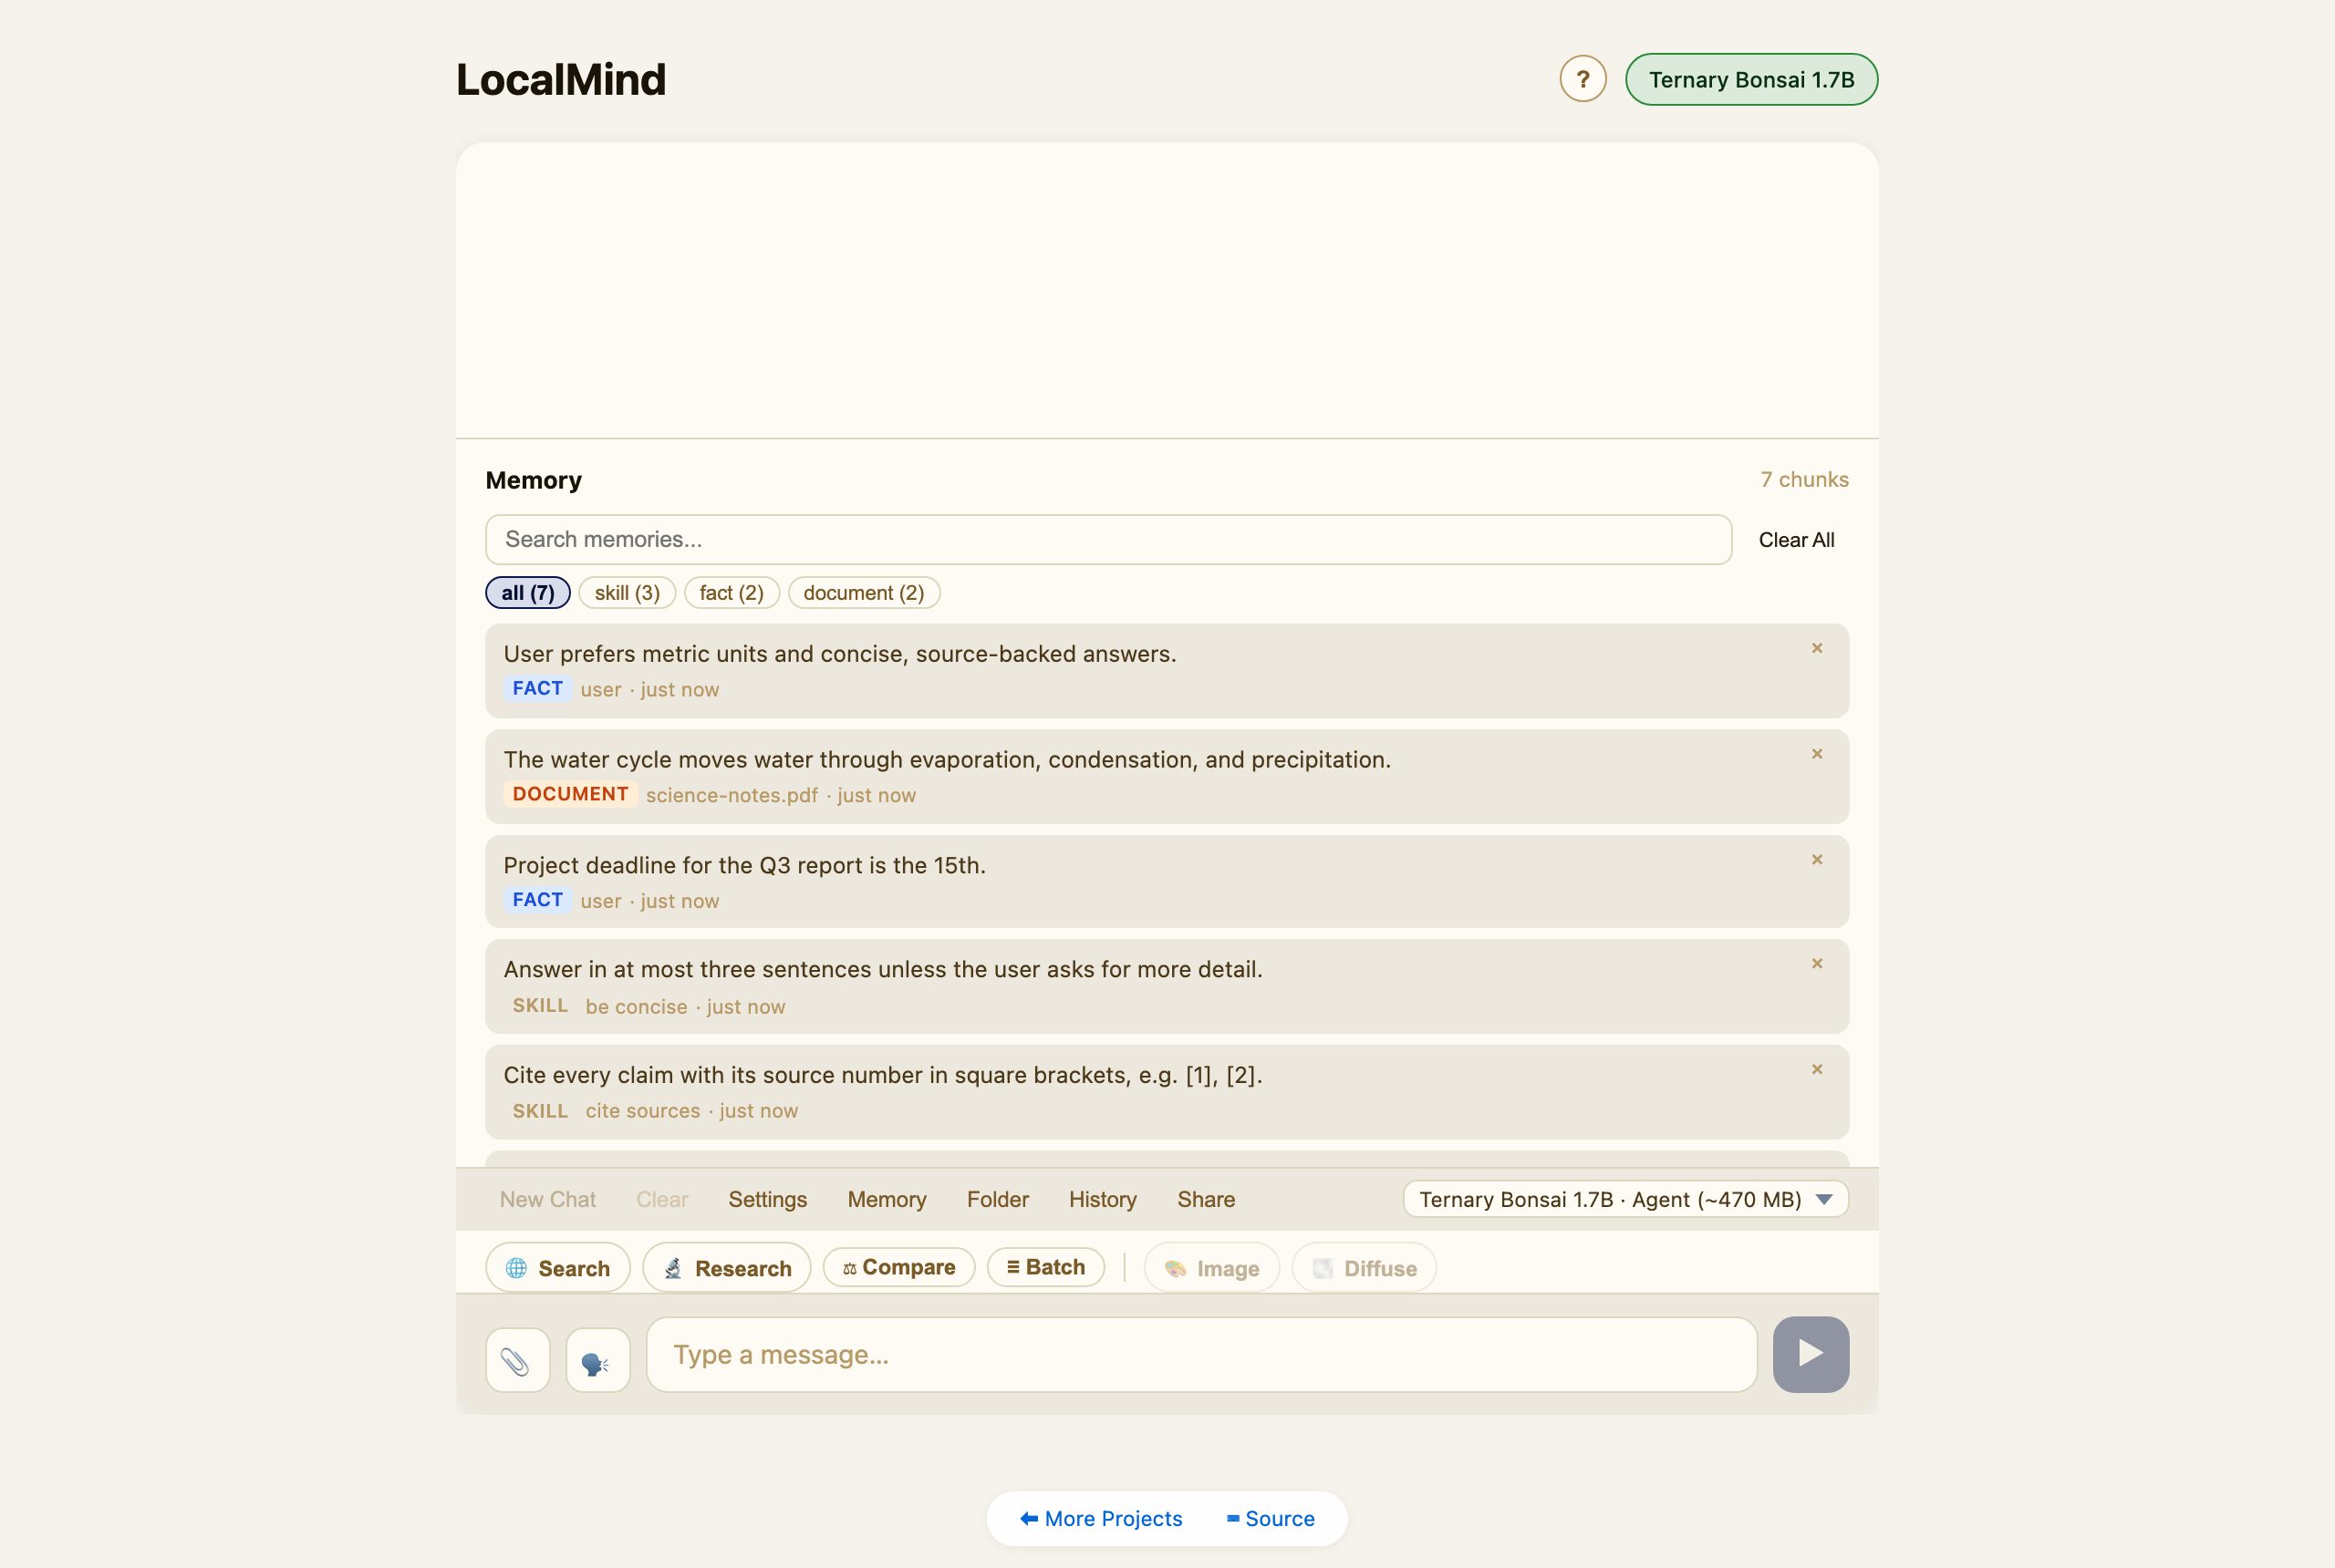The width and height of the screenshot is (2335, 1568).
Task: Follow the More Projects link
Action: (1101, 1519)
